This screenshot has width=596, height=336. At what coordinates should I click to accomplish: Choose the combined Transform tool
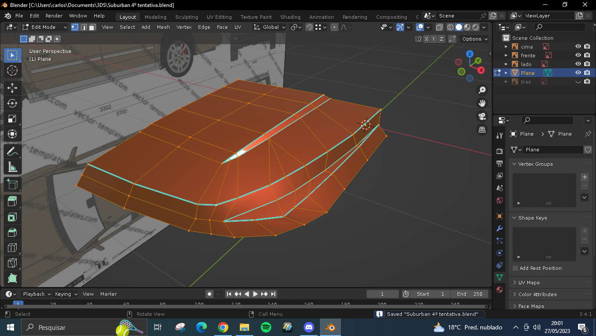coord(12,134)
